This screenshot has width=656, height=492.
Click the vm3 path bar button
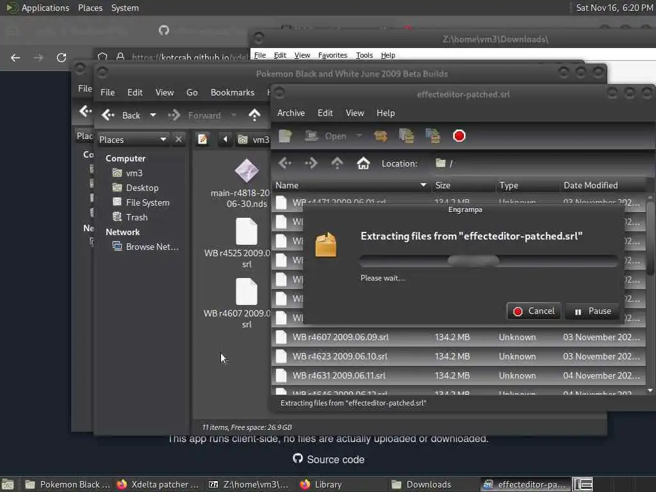[x=253, y=140]
